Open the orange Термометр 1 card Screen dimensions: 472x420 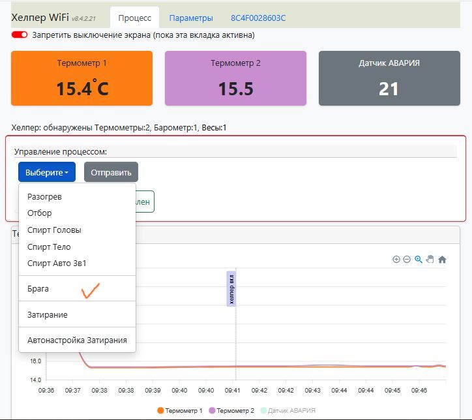point(81,78)
